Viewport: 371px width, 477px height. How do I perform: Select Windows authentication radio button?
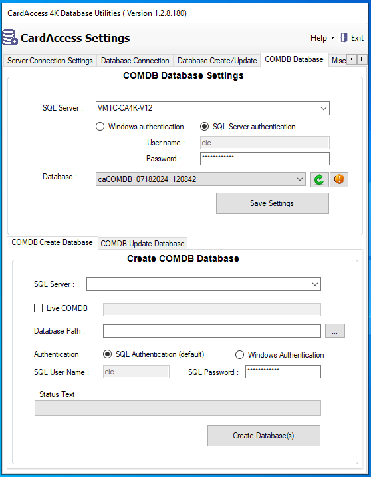(100, 127)
